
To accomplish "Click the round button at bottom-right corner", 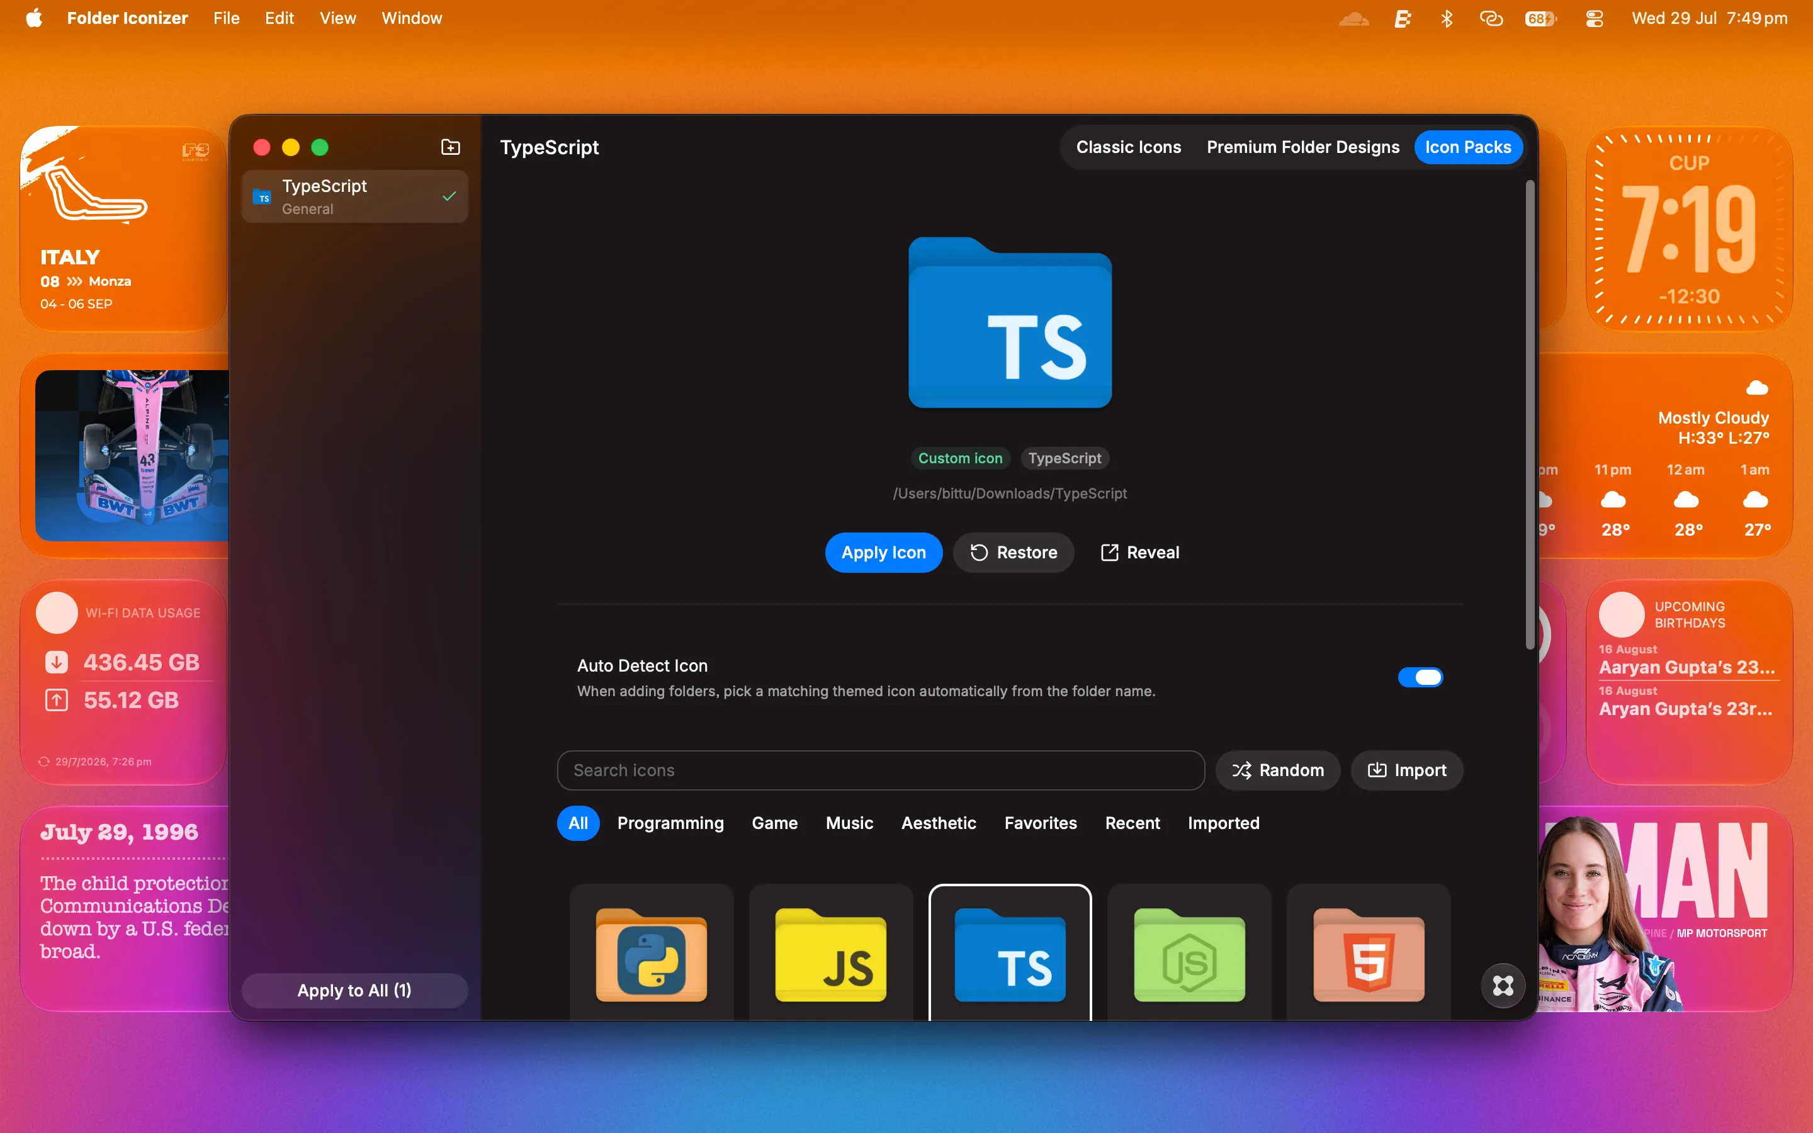I will pyautogui.click(x=1503, y=985).
